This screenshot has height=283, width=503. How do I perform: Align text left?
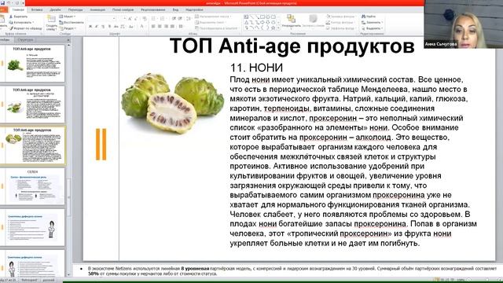(153, 26)
